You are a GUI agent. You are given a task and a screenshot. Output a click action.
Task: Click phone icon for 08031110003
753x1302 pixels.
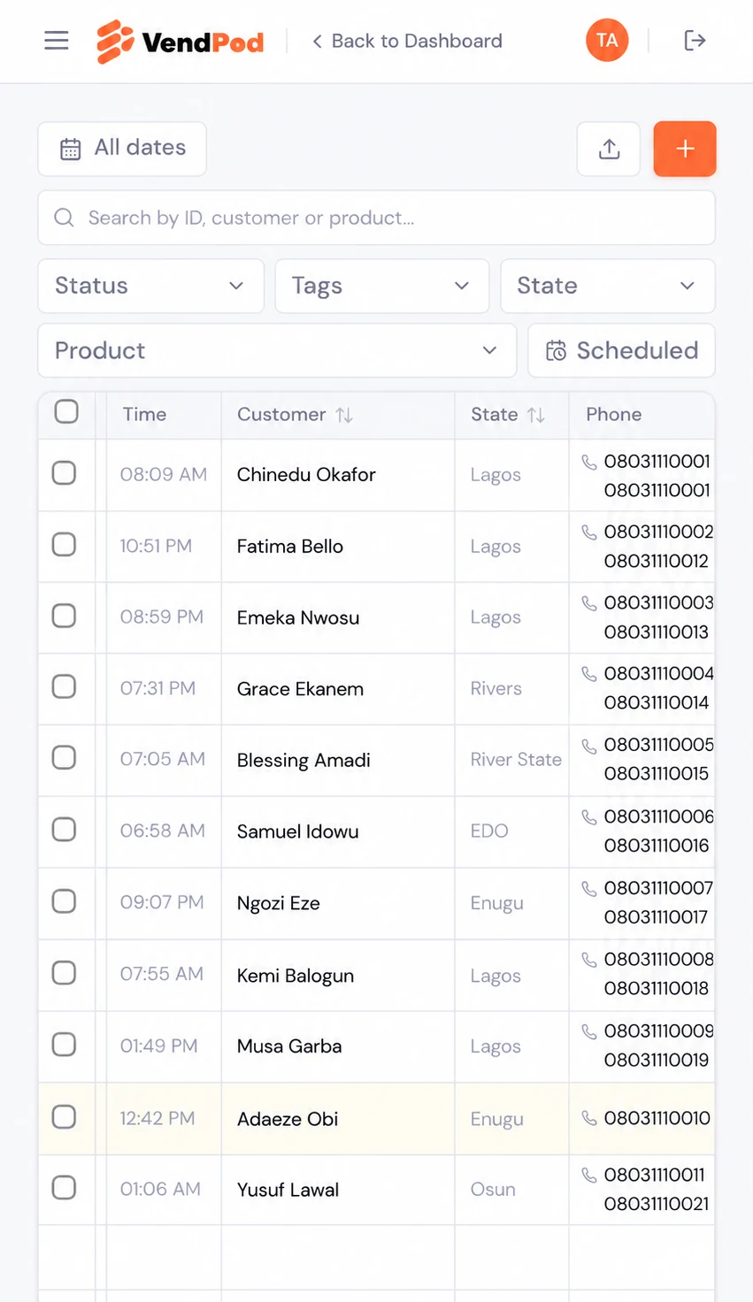(588, 603)
